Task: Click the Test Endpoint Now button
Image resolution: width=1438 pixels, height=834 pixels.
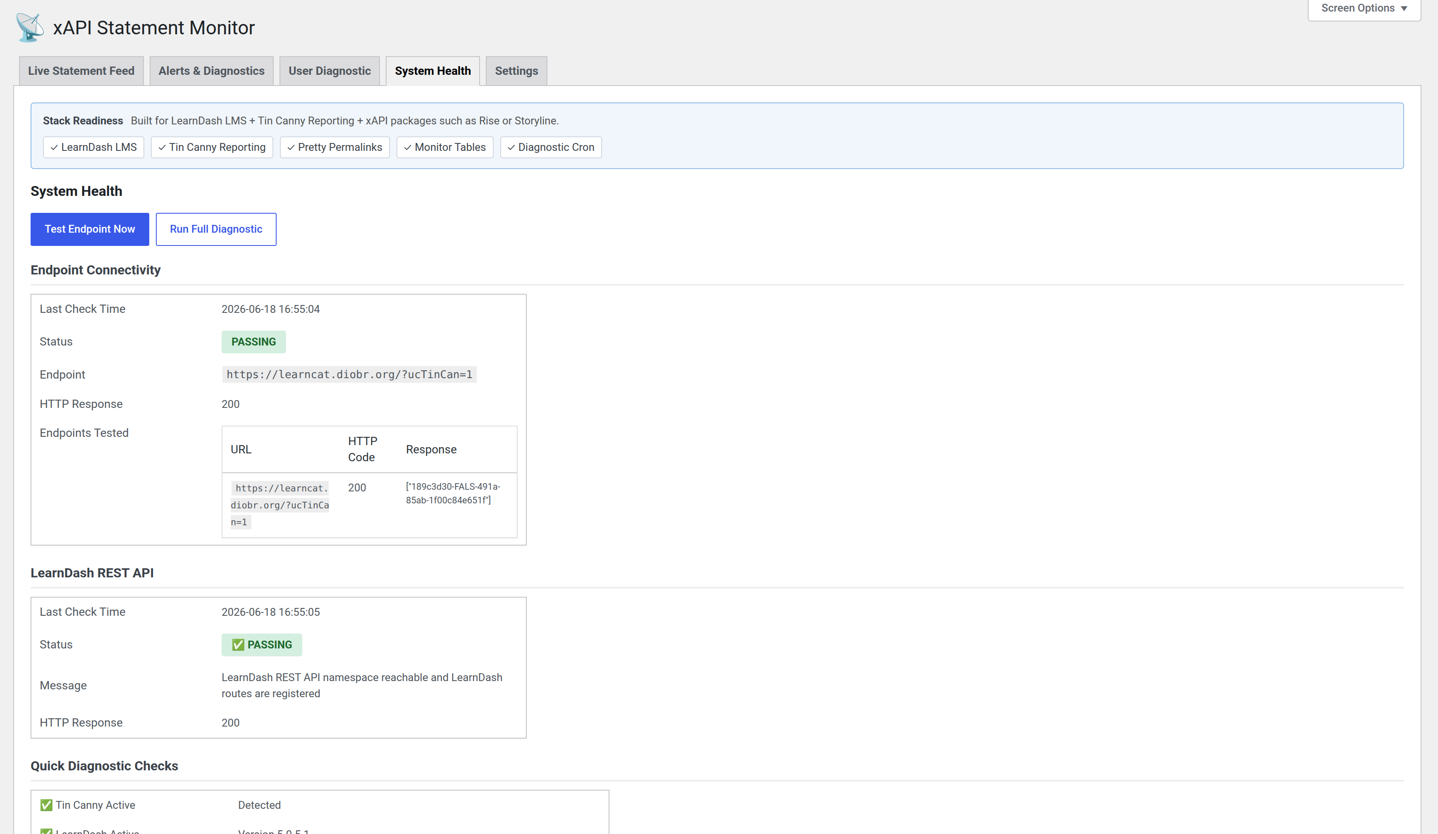Action: (90, 229)
